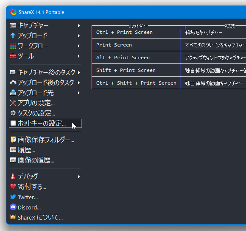
Task: Click the colored grid ワークフロー icon
Action: point(13,46)
